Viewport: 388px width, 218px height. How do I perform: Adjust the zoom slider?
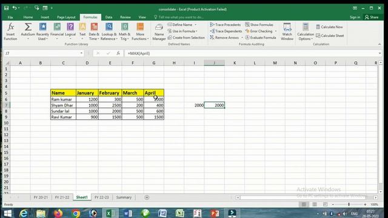pos(349,205)
